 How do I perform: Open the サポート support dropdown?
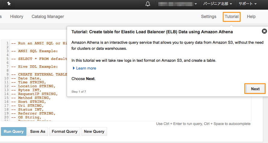coord(248,4)
